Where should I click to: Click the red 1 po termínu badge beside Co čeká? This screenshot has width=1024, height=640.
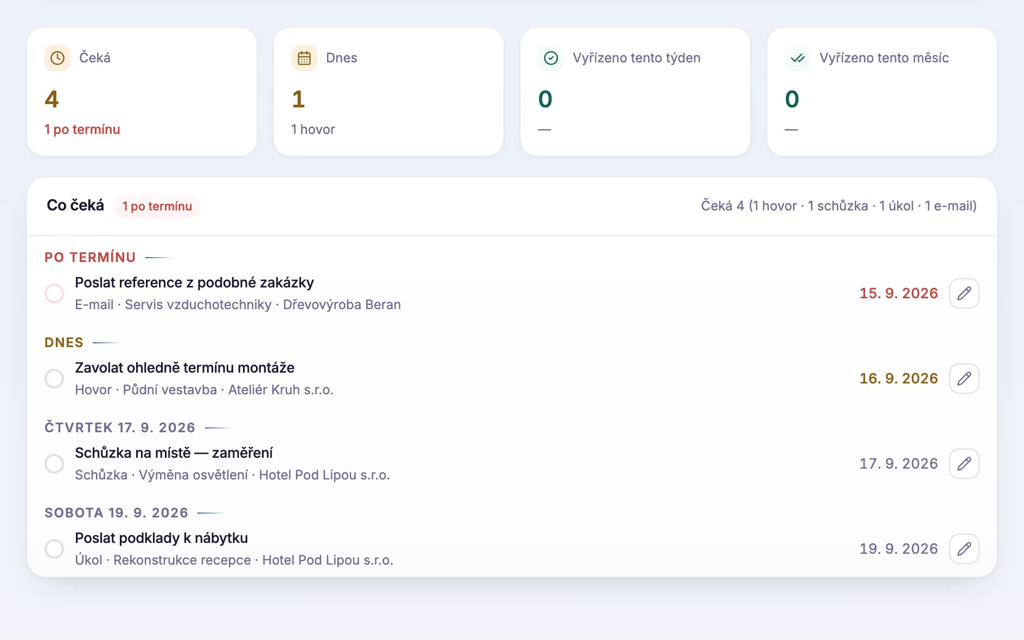[x=157, y=207]
